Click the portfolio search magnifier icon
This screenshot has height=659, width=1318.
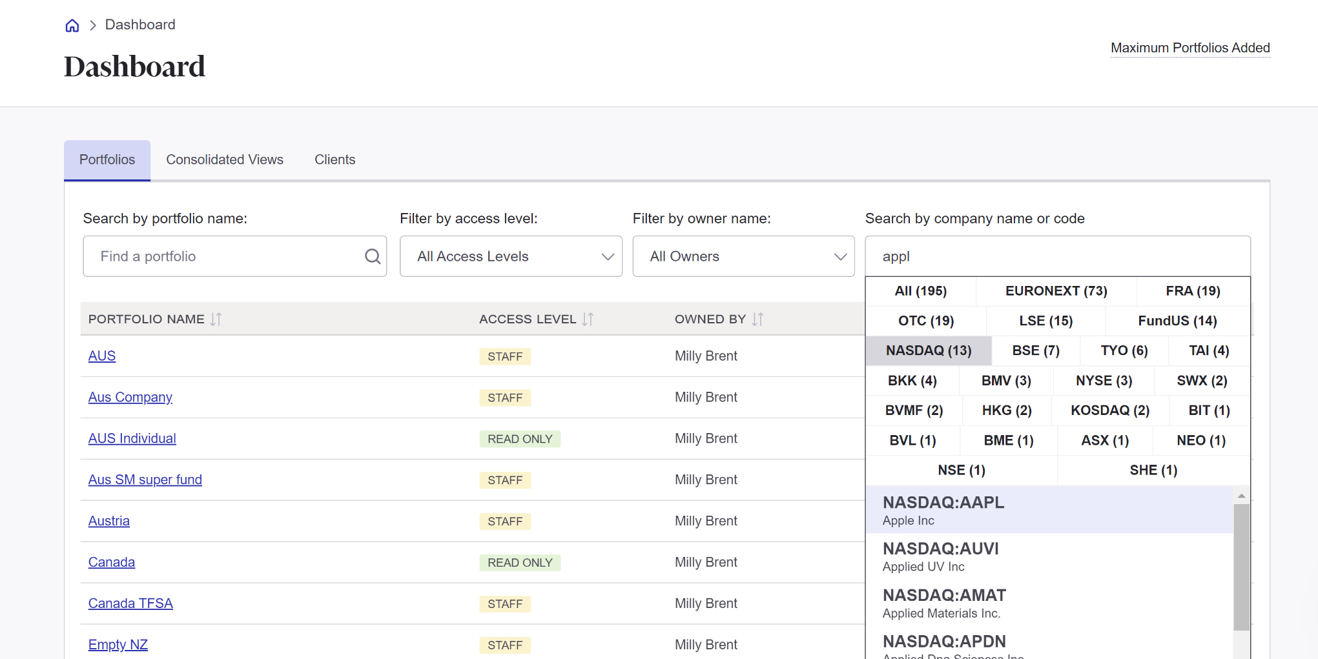(x=373, y=256)
